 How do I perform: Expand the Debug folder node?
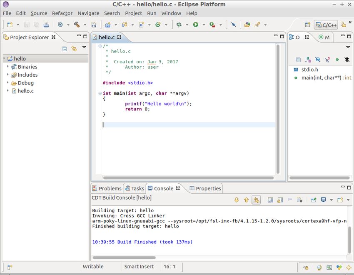coord(7,82)
